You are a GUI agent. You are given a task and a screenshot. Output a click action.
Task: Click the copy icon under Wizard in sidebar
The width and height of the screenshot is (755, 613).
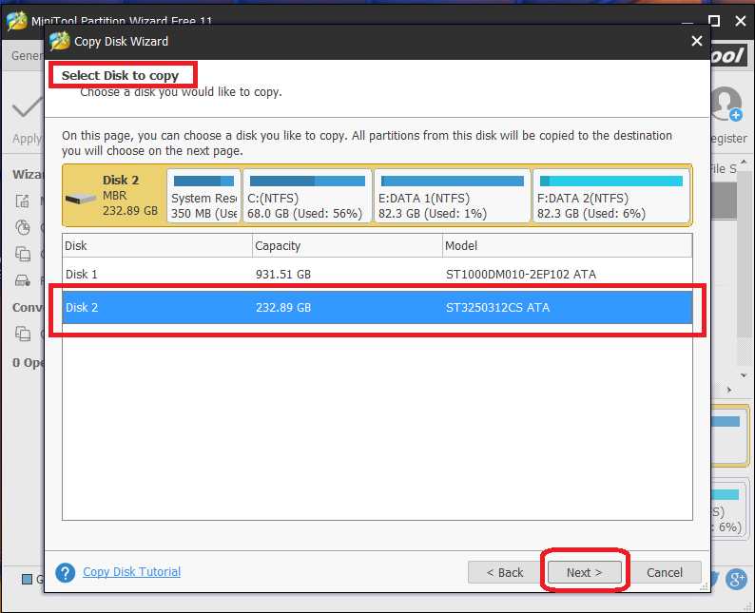click(x=23, y=254)
